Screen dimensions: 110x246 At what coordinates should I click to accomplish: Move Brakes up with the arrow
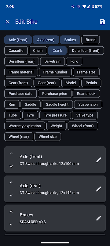point(11,212)
